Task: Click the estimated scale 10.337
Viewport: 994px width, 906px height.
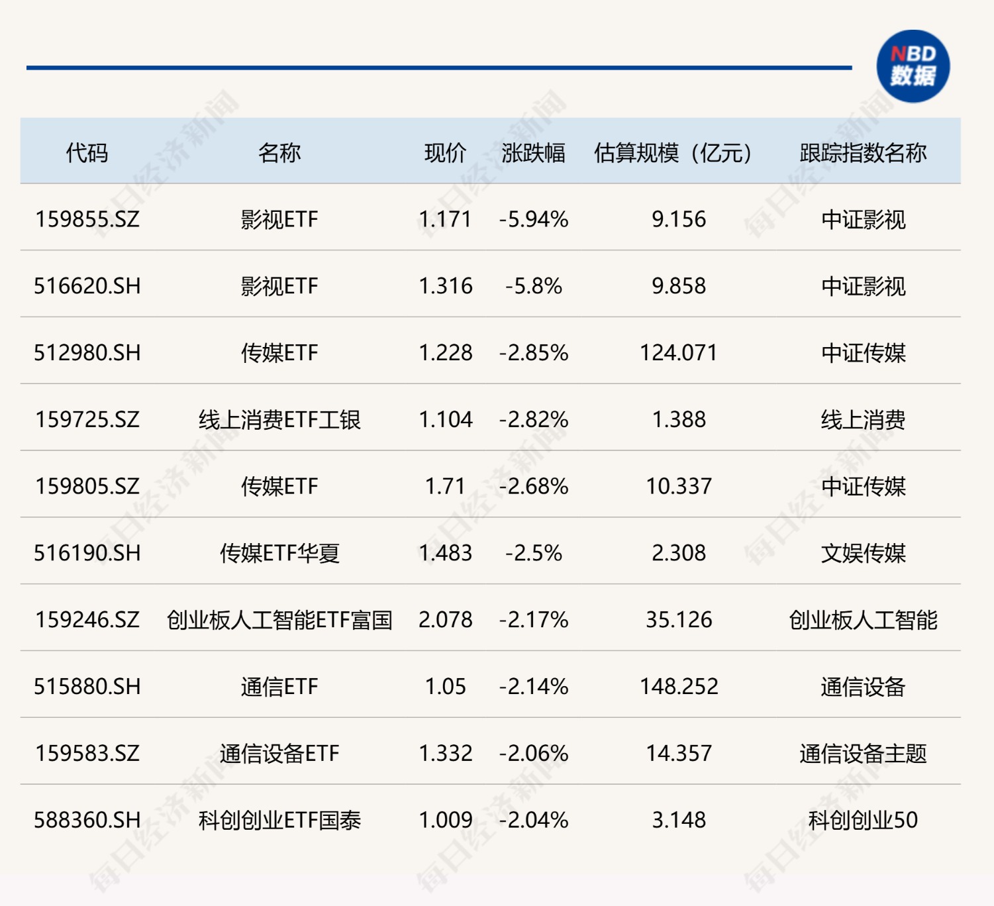Action: (x=679, y=487)
